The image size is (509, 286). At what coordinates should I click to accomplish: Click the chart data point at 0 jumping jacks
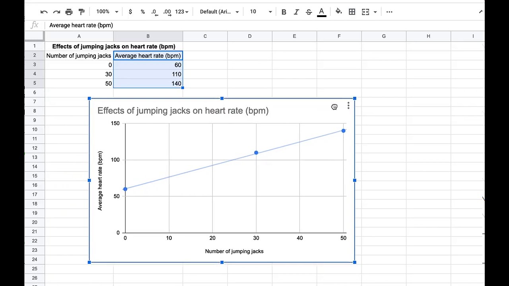(x=125, y=189)
